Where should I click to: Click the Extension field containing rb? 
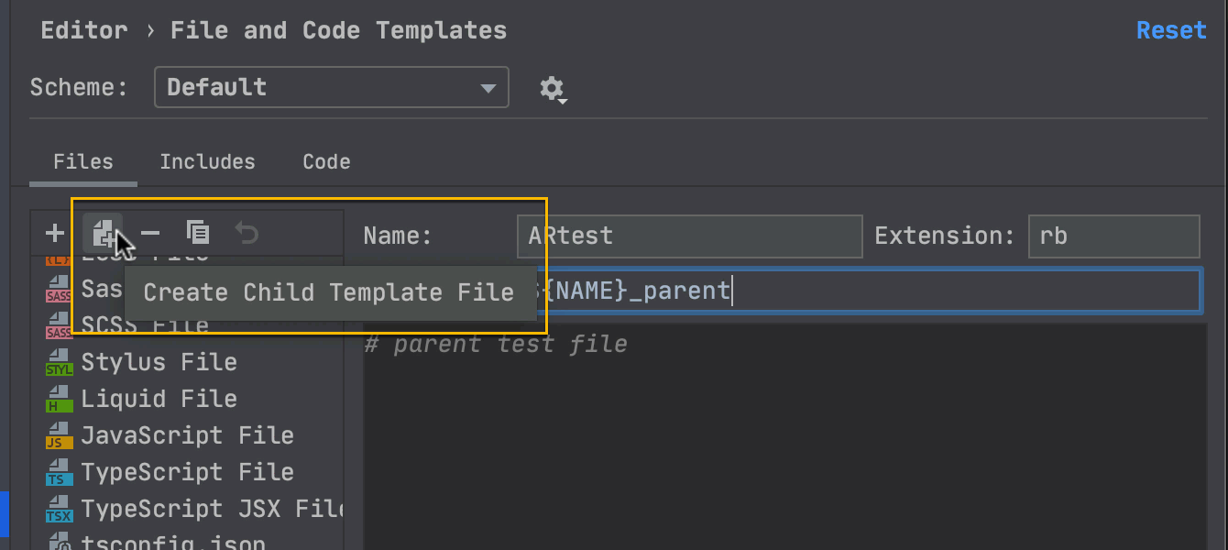(x=1113, y=236)
